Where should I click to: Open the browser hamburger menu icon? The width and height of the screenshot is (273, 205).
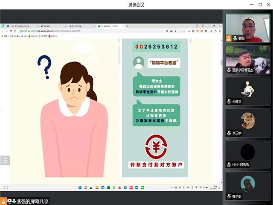220,31
